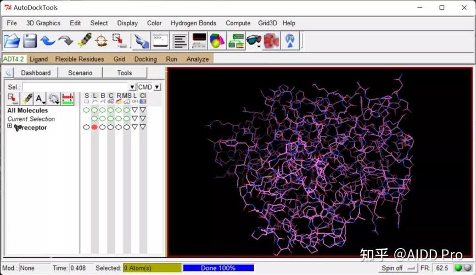The width and height of the screenshot is (476, 275).
Task: Click the save floppy disk icon
Action: (x=30, y=41)
